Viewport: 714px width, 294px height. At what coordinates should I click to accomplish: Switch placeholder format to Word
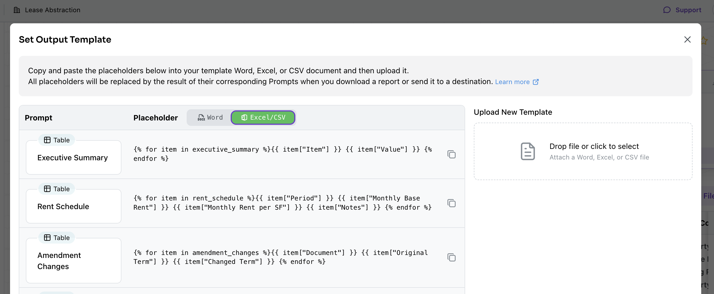[x=210, y=117]
